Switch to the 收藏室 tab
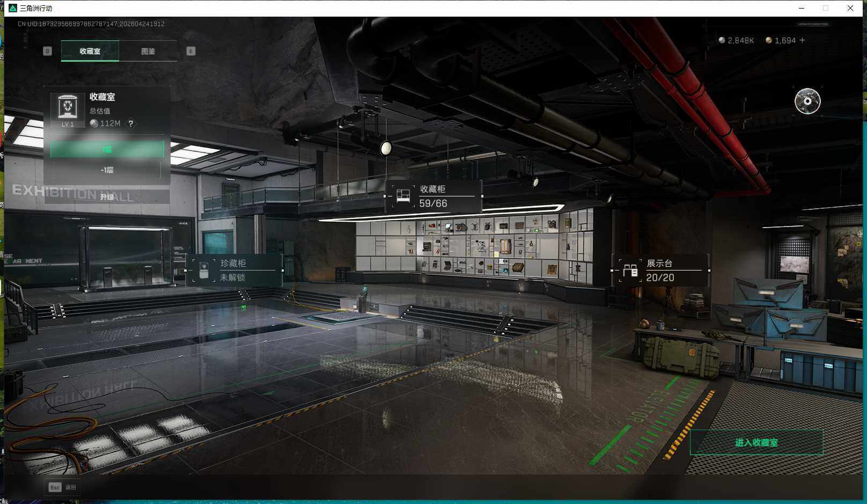This screenshot has height=504, width=867. coord(90,51)
